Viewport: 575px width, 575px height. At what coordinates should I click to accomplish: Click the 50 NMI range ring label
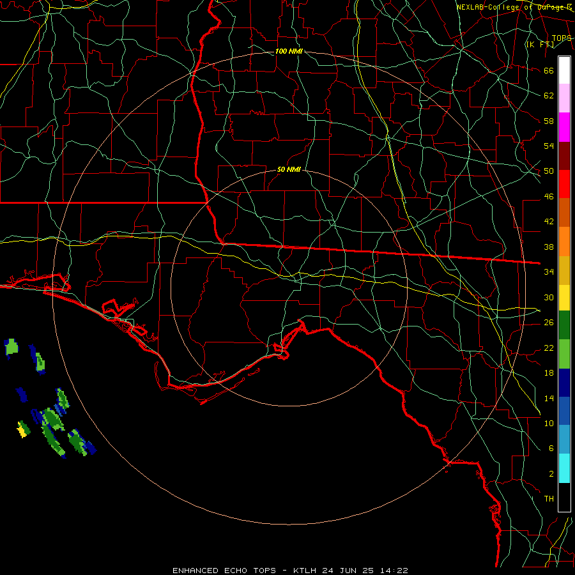tap(289, 169)
